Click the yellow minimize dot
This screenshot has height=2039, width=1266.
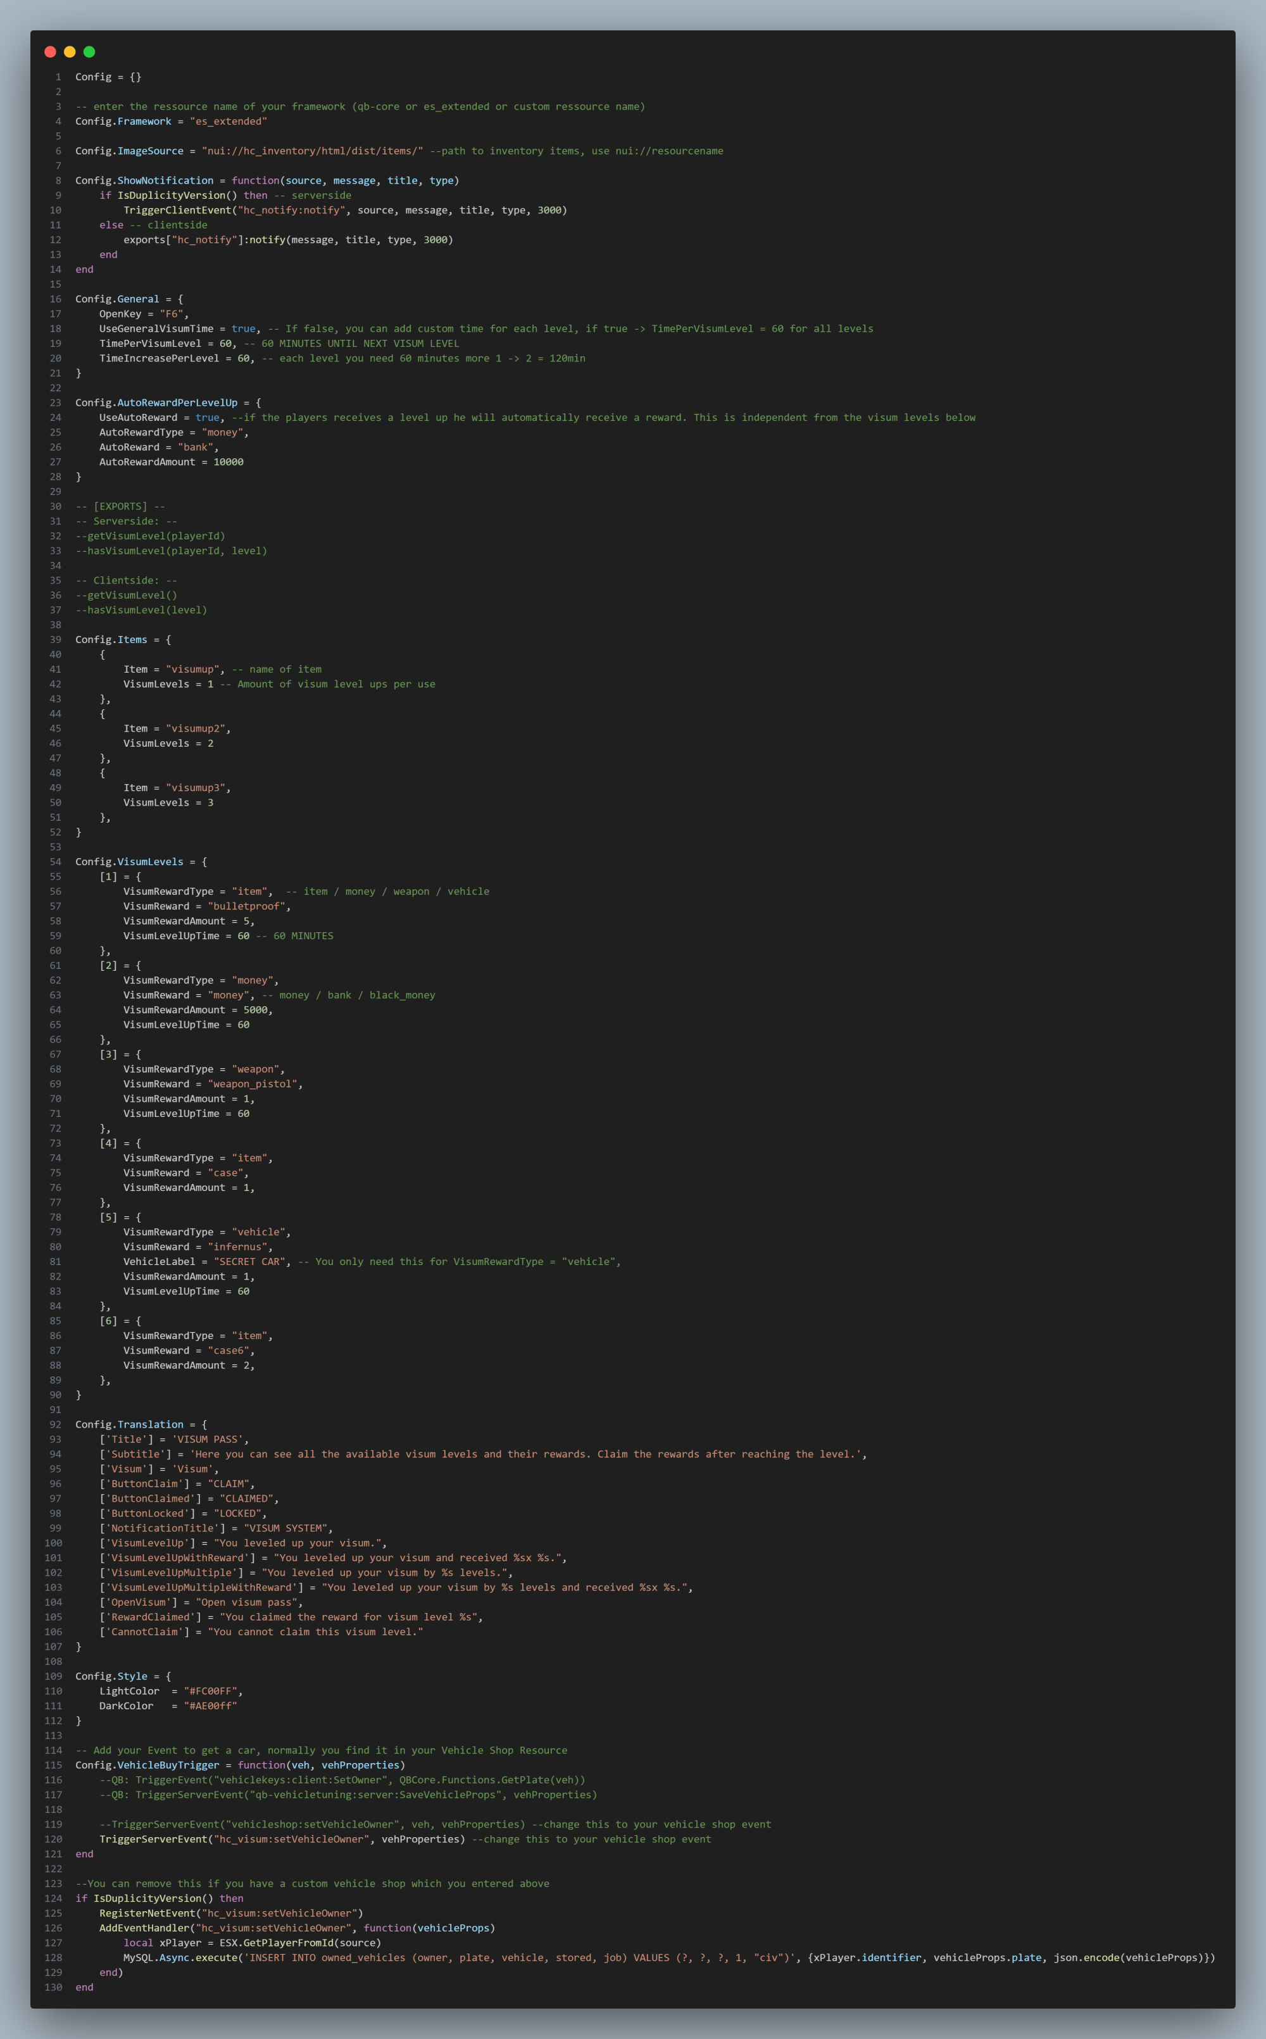click(x=70, y=52)
